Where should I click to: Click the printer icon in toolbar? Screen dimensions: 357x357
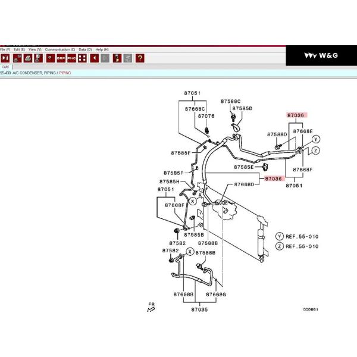click(28, 58)
